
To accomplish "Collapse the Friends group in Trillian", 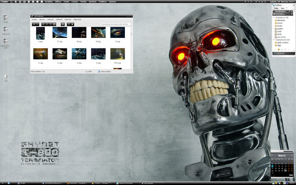I will point(274,18).
